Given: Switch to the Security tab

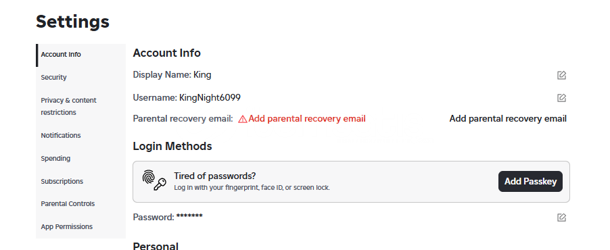Looking at the screenshot, I should (81, 78).
